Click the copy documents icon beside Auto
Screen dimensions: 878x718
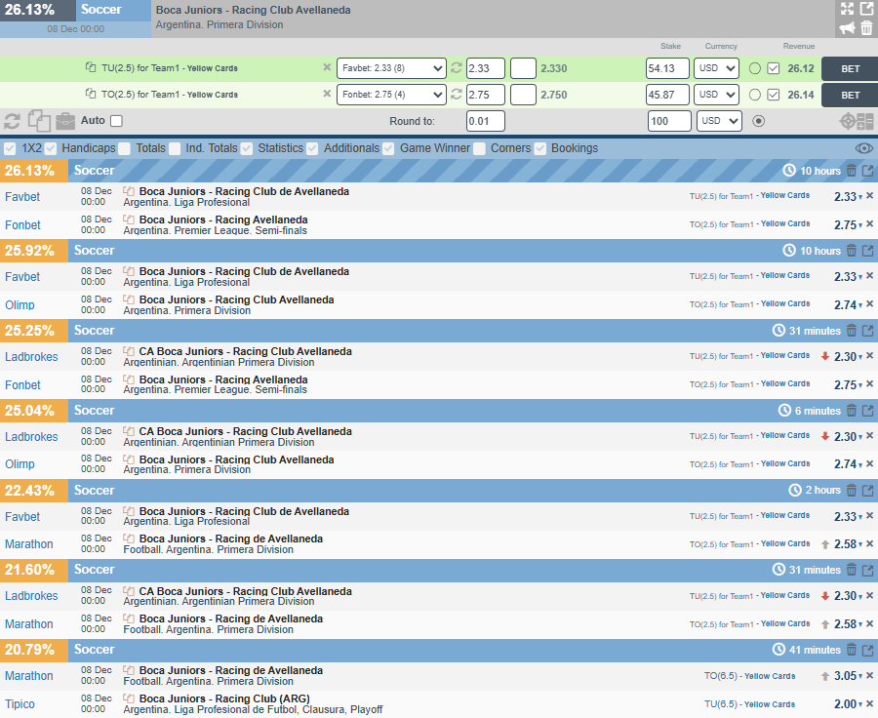[x=39, y=121]
